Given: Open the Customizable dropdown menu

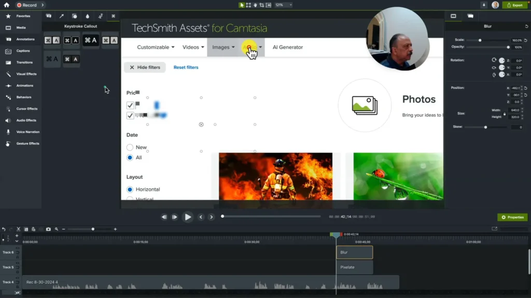Looking at the screenshot, I should point(156,47).
